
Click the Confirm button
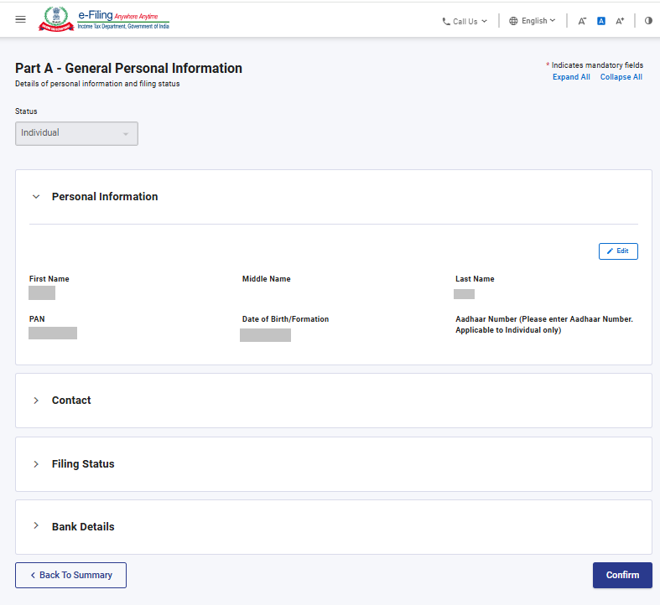pyautogui.click(x=622, y=575)
